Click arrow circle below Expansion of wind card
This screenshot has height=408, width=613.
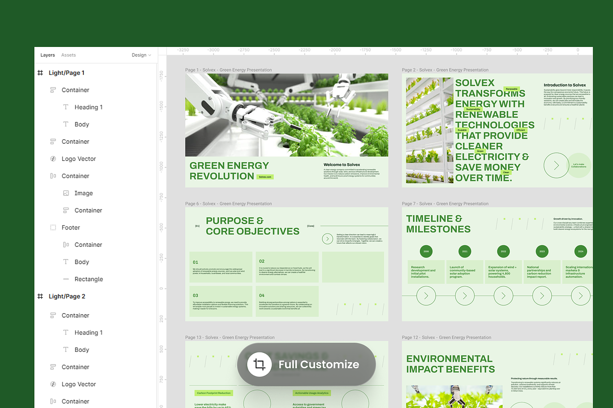pos(503,296)
